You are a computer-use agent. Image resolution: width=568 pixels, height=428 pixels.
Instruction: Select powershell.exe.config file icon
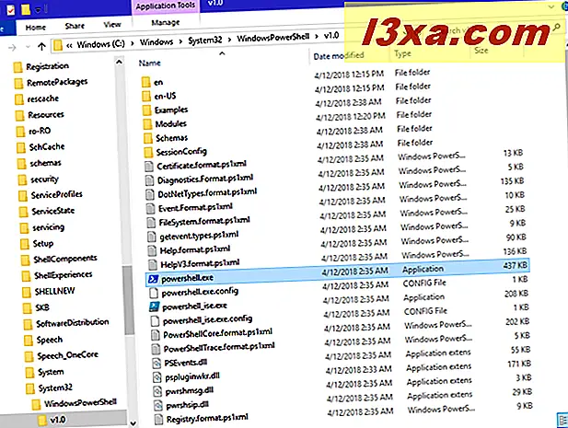(x=154, y=293)
